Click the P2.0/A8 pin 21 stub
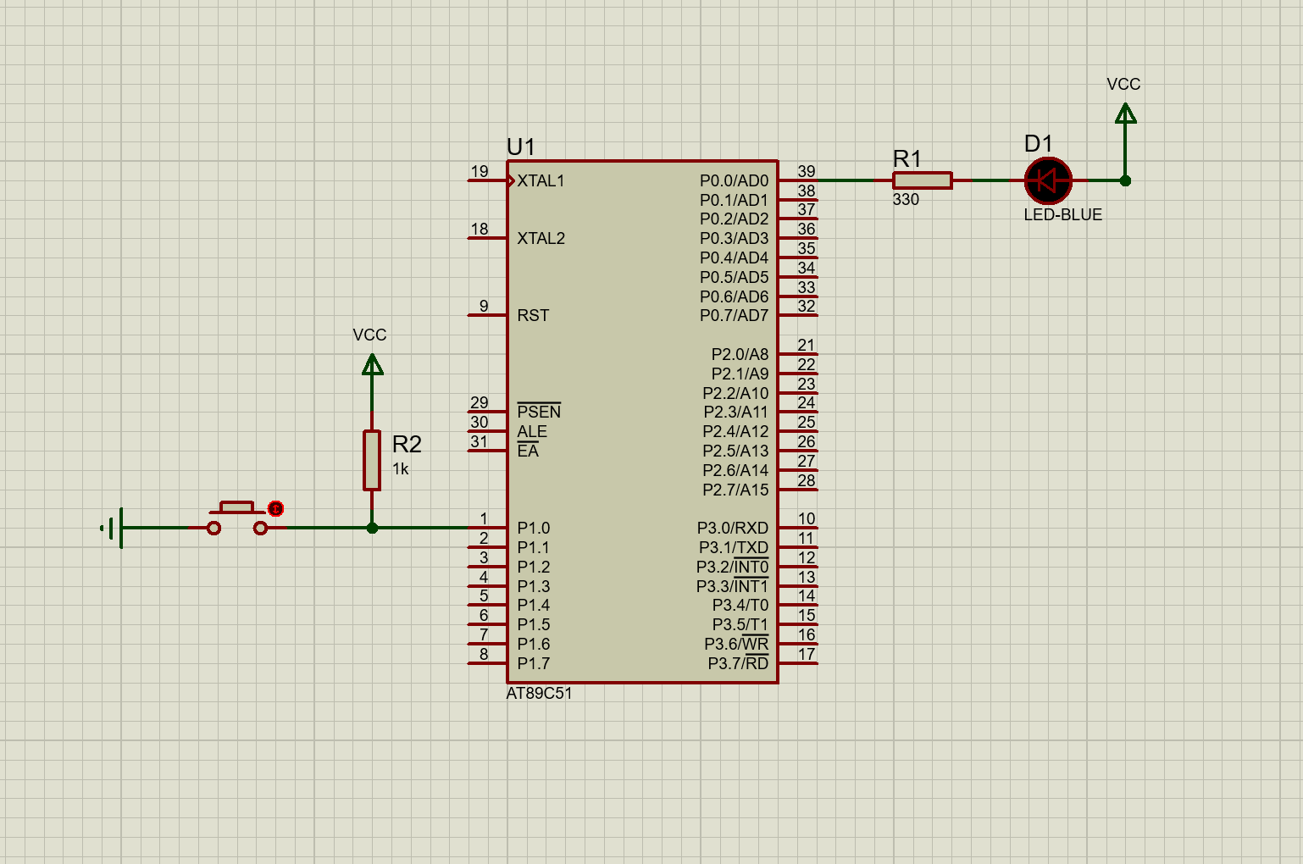1303x864 pixels. (798, 354)
